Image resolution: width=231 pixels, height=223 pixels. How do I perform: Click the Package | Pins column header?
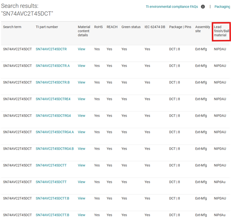180,27
